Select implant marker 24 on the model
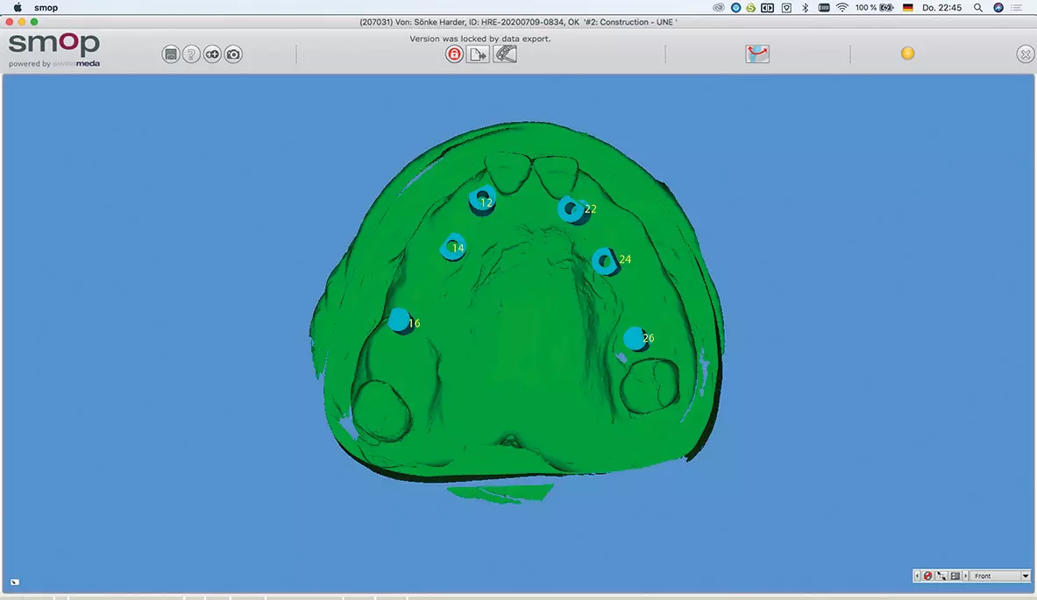This screenshot has width=1037, height=600. click(605, 261)
